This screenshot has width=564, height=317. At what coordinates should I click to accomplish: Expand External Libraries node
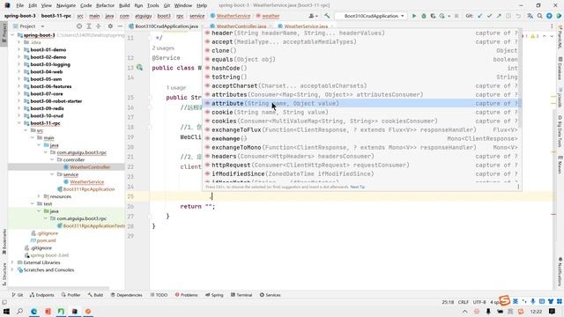[12, 262]
